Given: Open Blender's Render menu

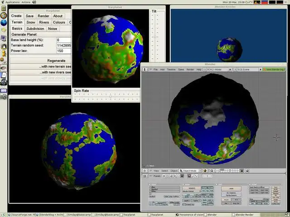Looking at the screenshot, I should click(x=190, y=69).
